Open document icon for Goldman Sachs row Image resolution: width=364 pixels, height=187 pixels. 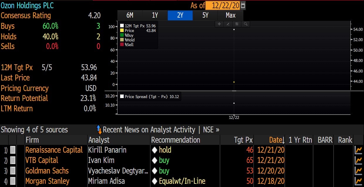(13, 171)
